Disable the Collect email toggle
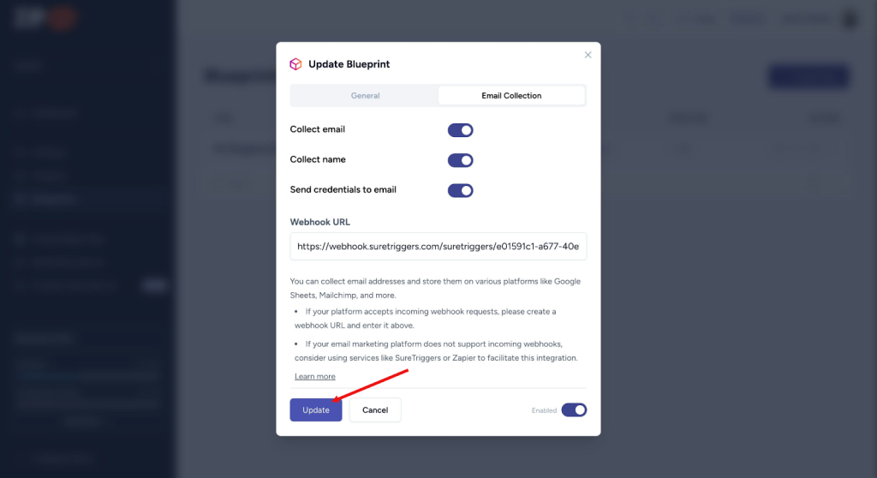Screen dimensions: 877x478 click(x=460, y=130)
